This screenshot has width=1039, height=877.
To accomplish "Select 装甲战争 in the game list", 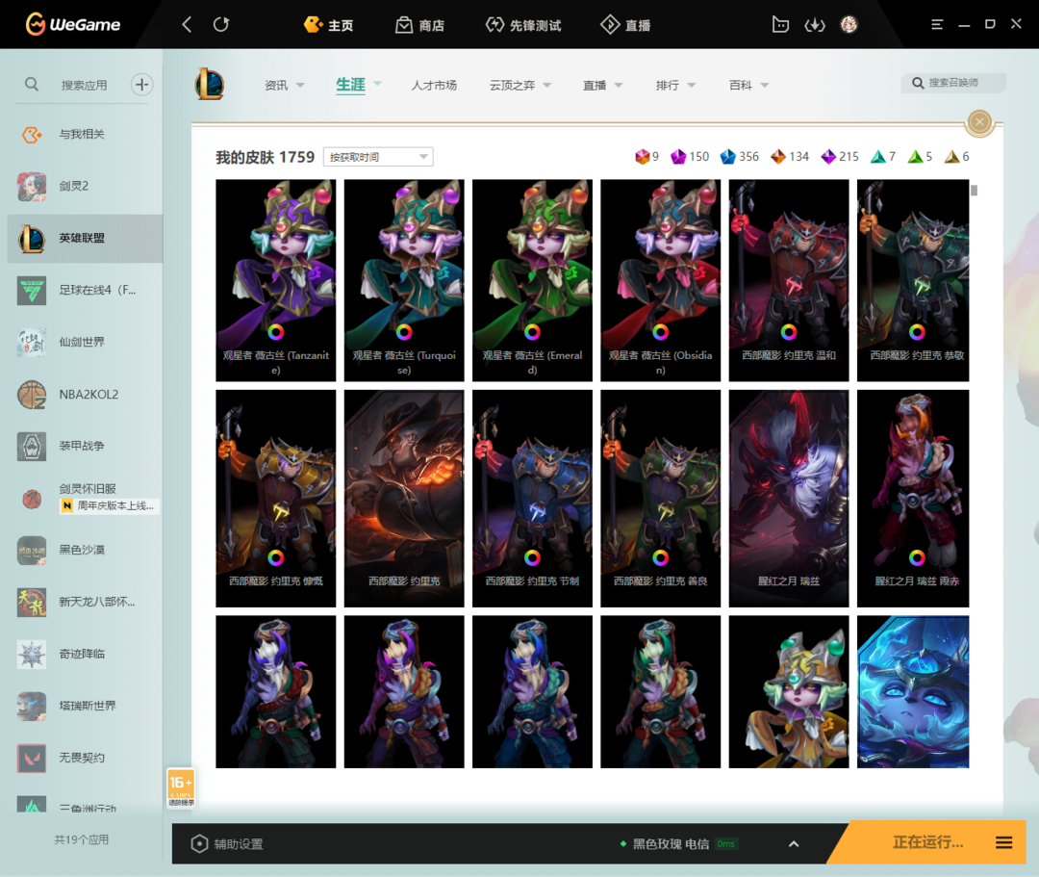I will [85, 446].
